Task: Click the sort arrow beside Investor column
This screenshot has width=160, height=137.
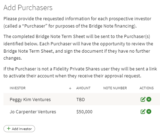Action: click(x=70, y=88)
